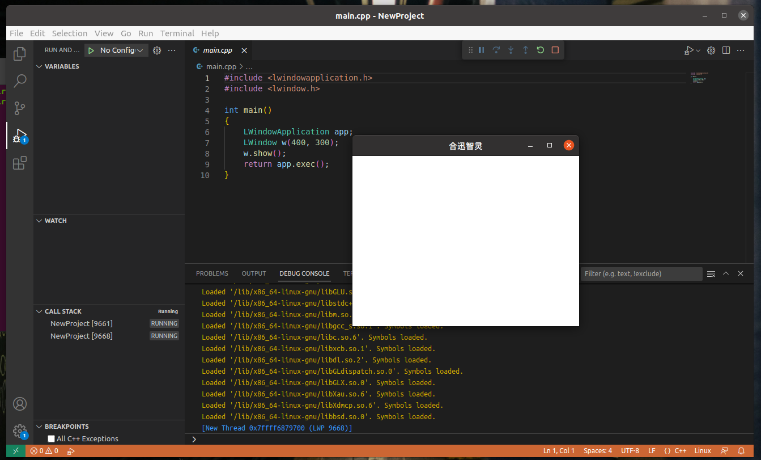Stop the debug session
The width and height of the screenshot is (761, 460).
coord(555,50)
